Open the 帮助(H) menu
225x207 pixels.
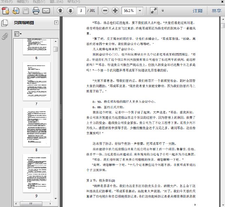73,1
